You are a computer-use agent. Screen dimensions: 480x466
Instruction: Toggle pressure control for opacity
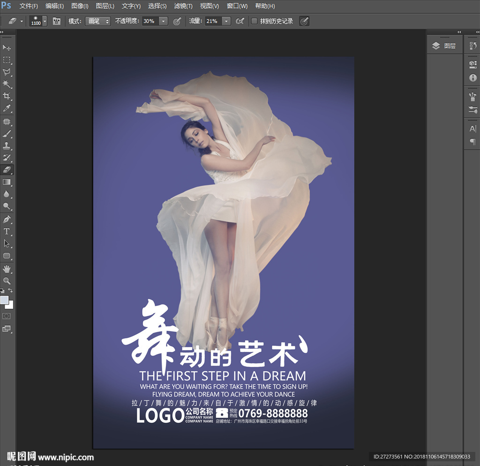click(x=177, y=21)
